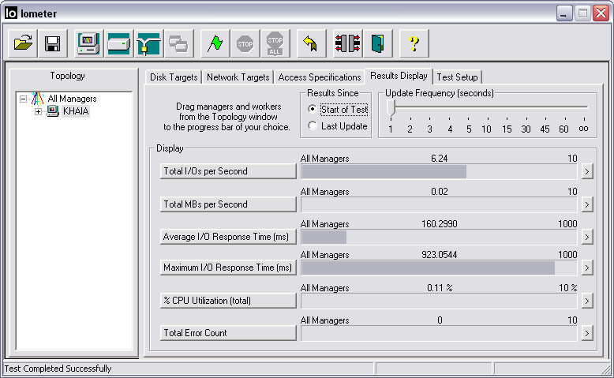Click the Total Error Count button

click(228, 333)
